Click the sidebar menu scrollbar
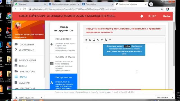Viewport: 180px width, 101px height. click(x=44, y=58)
